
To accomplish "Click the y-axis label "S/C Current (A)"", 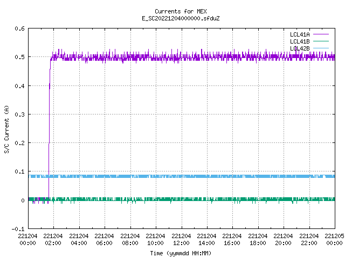I will point(6,129).
